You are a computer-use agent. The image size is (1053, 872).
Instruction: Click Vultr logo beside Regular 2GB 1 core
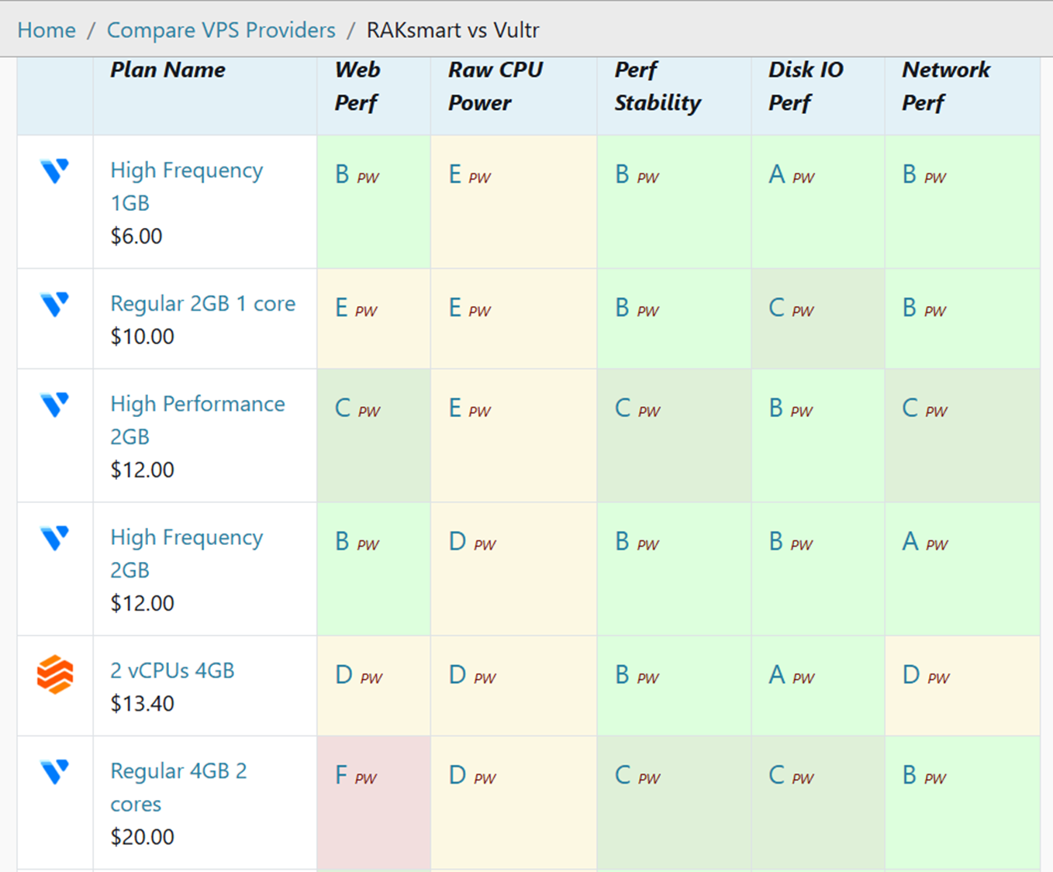(54, 304)
